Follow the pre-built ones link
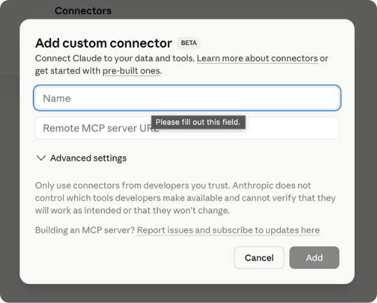Viewport: 377px width, 303px height. 131,71
